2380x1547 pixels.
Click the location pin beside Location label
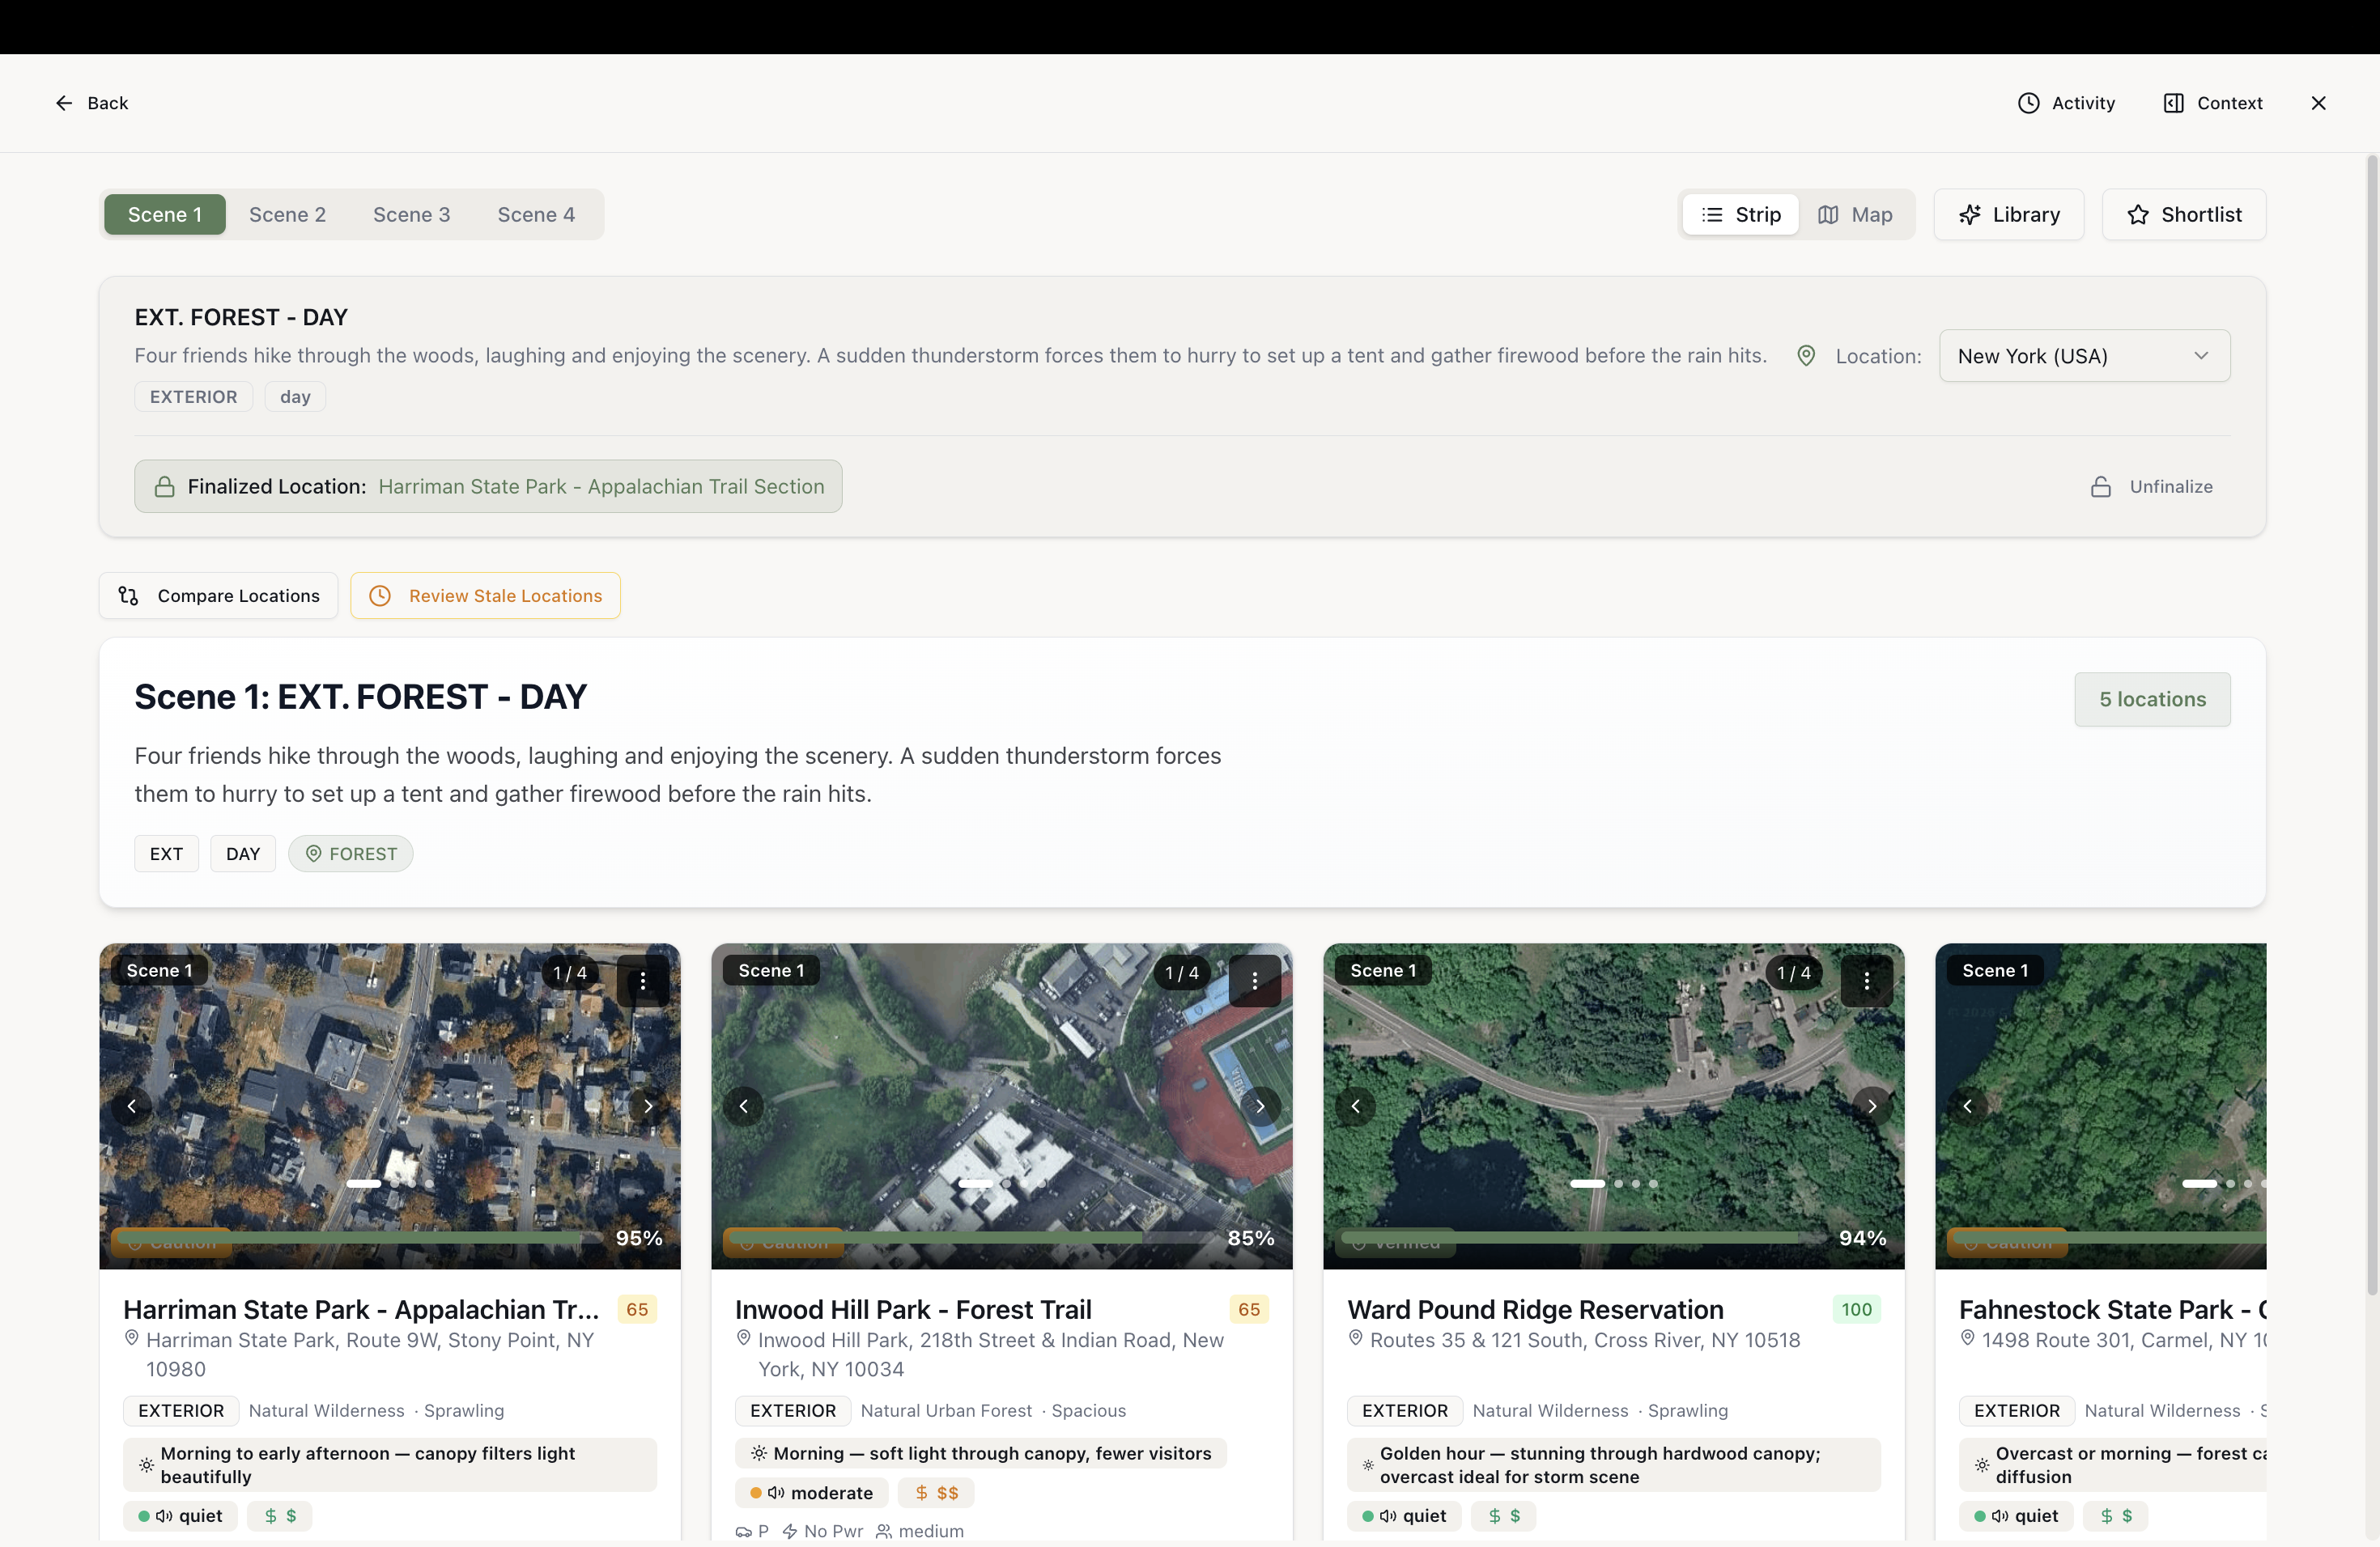[x=1806, y=356]
